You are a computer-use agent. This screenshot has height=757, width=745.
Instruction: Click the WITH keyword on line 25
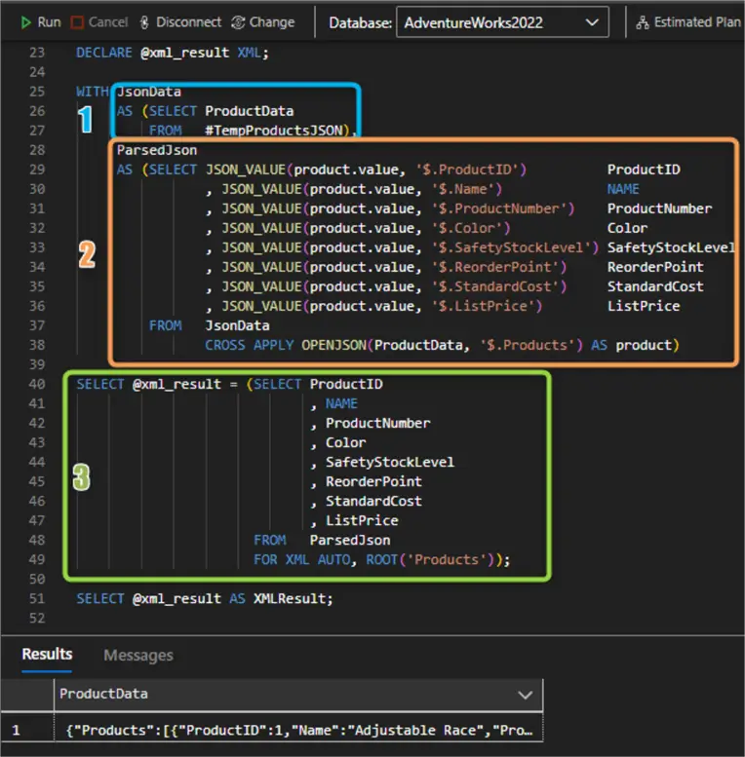[93, 92]
